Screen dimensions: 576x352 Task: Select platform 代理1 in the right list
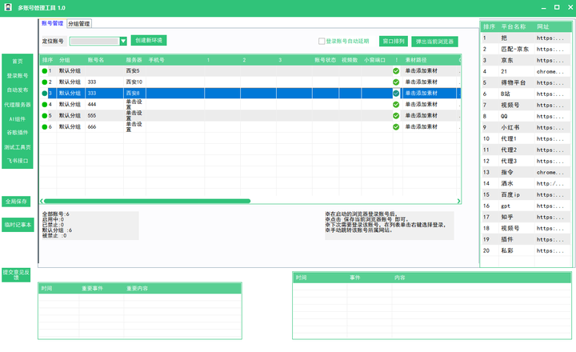pyautogui.click(x=526, y=139)
